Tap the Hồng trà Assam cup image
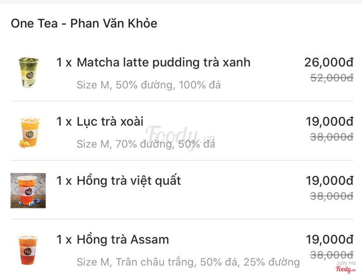Image resolution: width=362 pixels, height=277 pixels. pos(28,250)
